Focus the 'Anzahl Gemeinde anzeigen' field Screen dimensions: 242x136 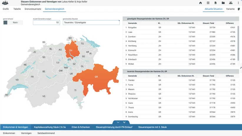(46, 22)
